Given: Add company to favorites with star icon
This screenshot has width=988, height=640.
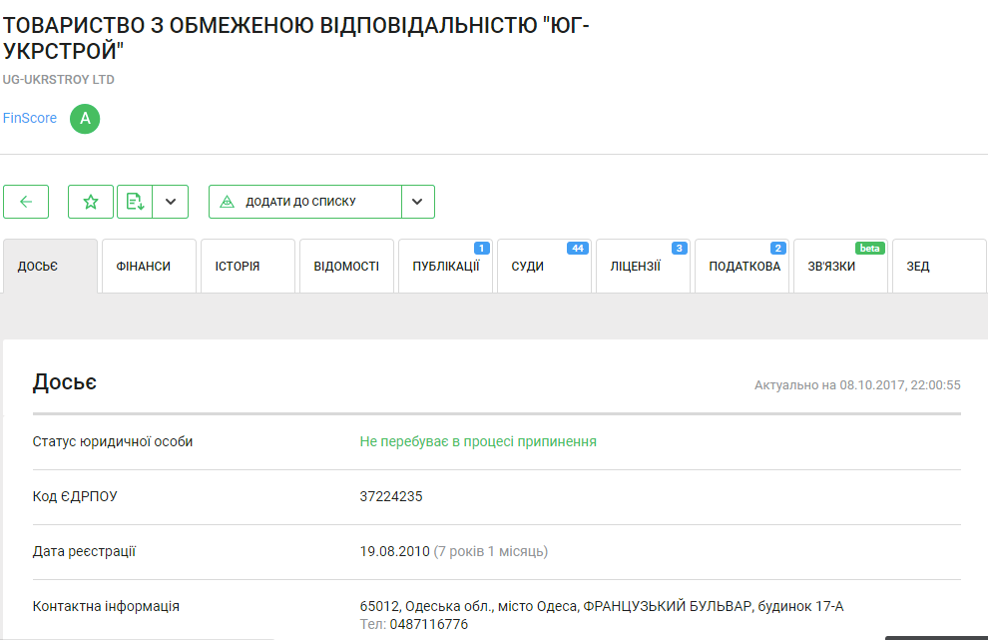Looking at the screenshot, I should click(x=91, y=202).
